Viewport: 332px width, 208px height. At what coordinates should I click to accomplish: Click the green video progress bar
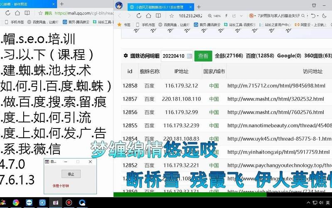pos(190,194)
